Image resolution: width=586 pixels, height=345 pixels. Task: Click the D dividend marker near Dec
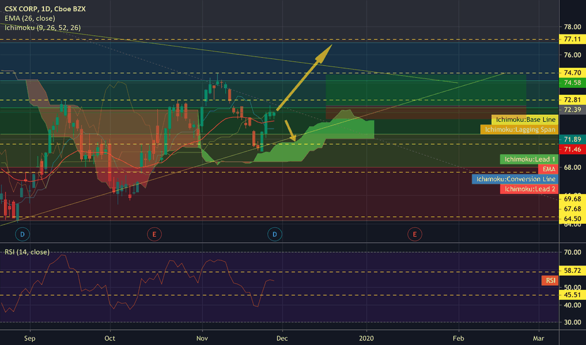click(x=275, y=234)
